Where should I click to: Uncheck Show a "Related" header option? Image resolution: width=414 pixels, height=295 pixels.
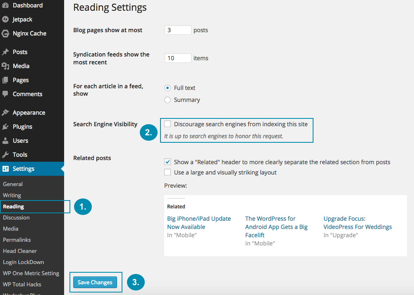[168, 162]
